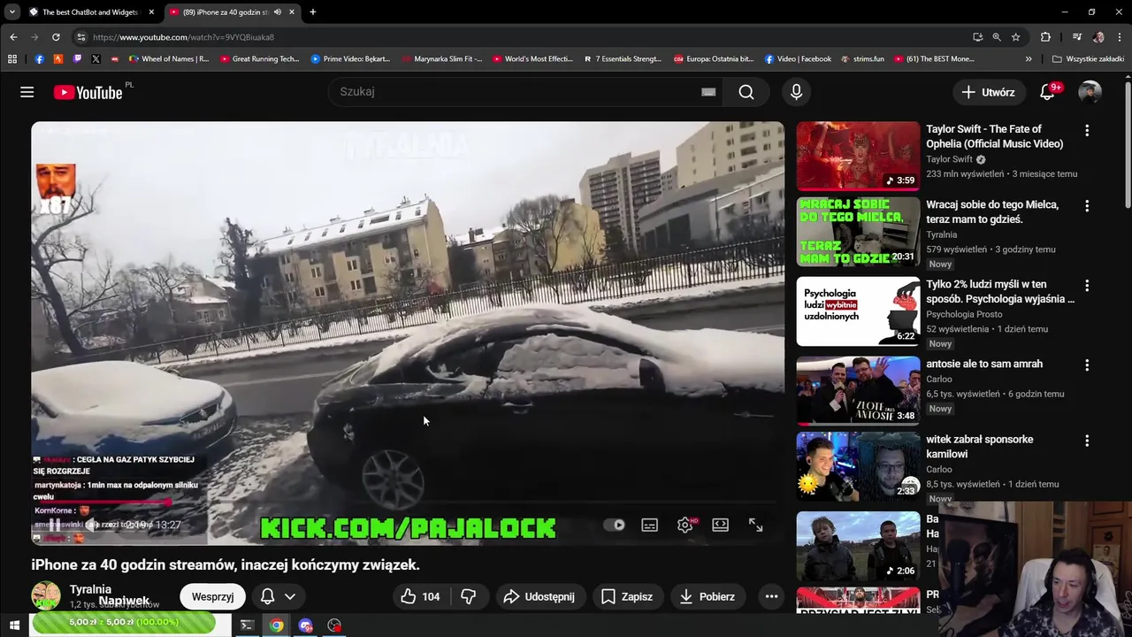Open the 'Wheel of Names' bookmark
The width and height of the screenshot is (1132, 637).
tap(169, 59)
